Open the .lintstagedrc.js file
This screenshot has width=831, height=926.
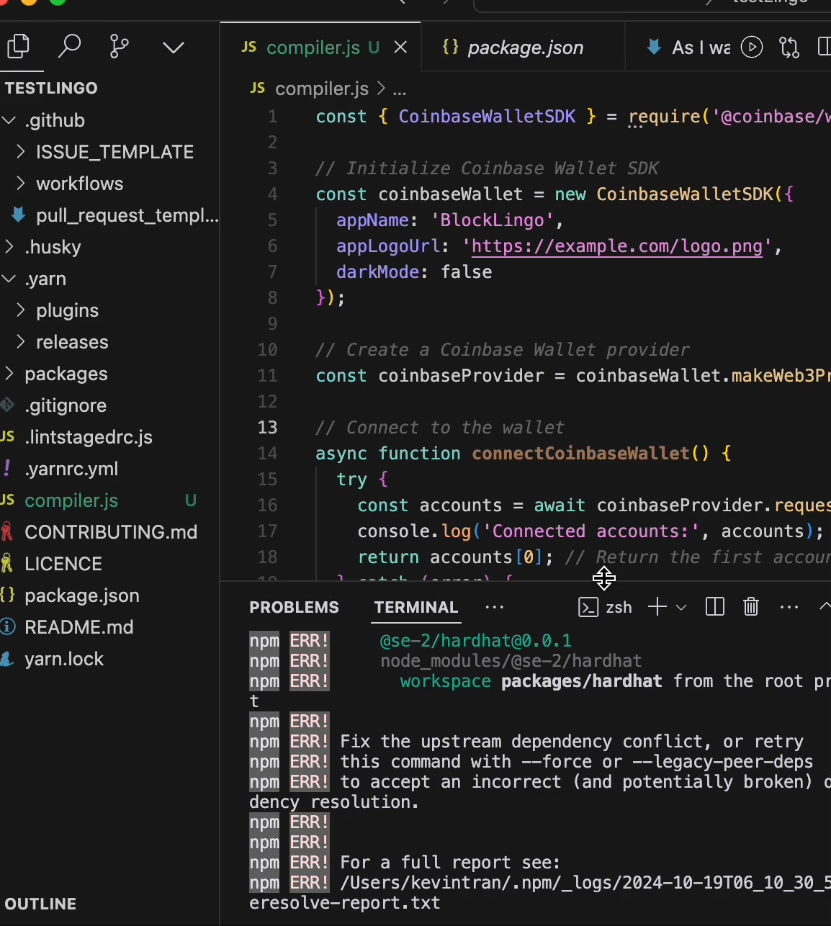tap(109, 437)
